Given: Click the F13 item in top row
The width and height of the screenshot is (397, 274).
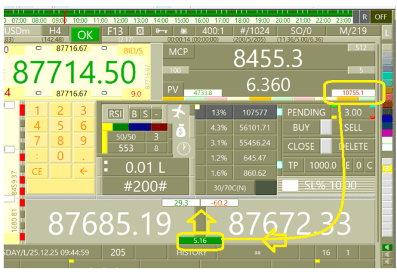Looking at the screenshot, I should pos(115,31).
